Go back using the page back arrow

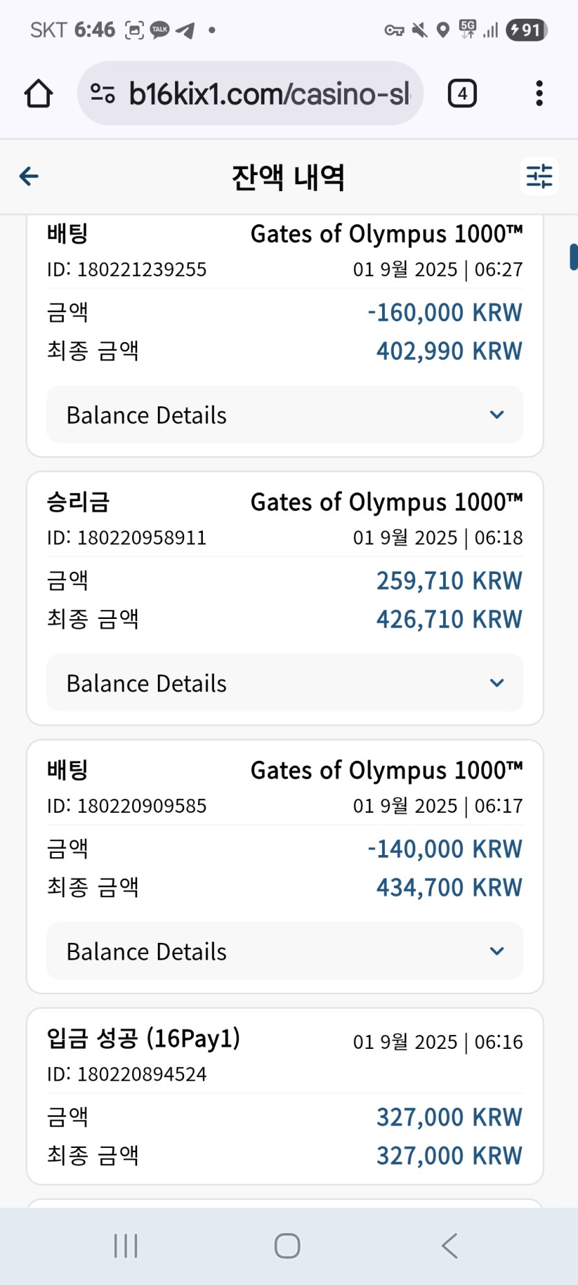coord(29,177)
